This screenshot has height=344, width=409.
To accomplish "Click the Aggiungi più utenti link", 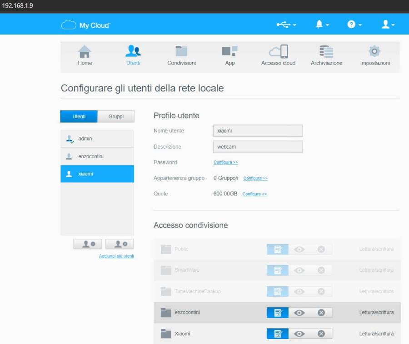I will pos(116,256).
